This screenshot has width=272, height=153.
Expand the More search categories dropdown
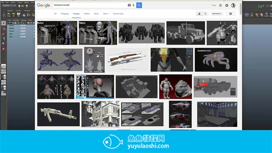pyautogui.click(x=106, y=14)
